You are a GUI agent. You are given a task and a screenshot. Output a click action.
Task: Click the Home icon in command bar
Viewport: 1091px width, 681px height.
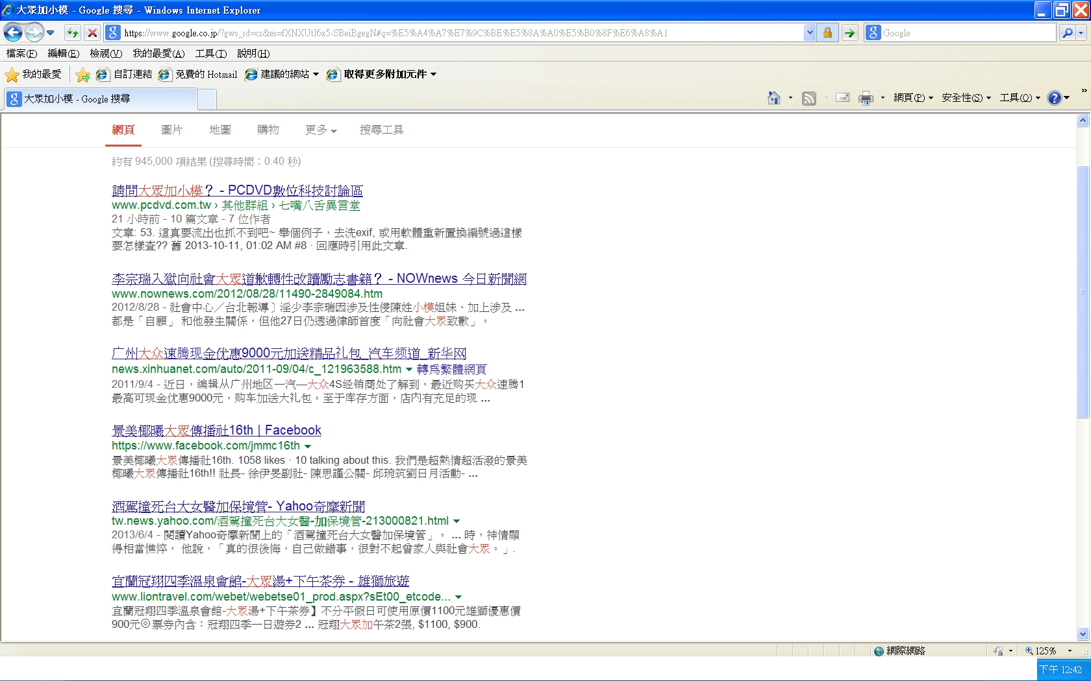(773, 98)
